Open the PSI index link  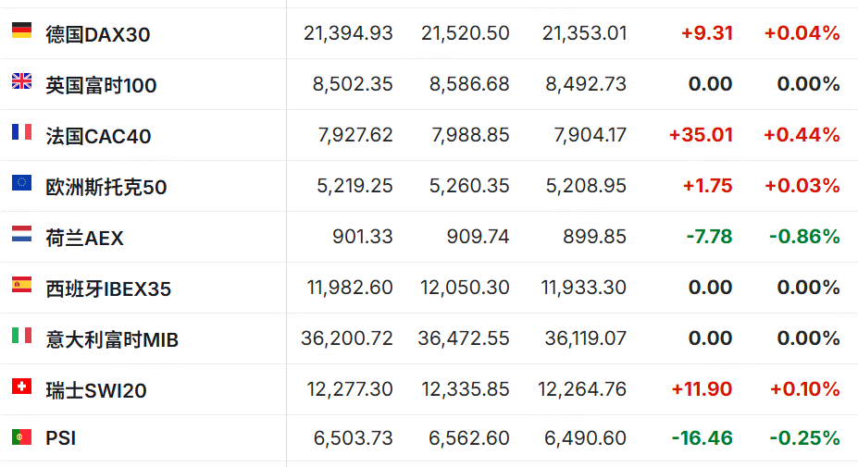pyautogui.click(x=61, y=438)
